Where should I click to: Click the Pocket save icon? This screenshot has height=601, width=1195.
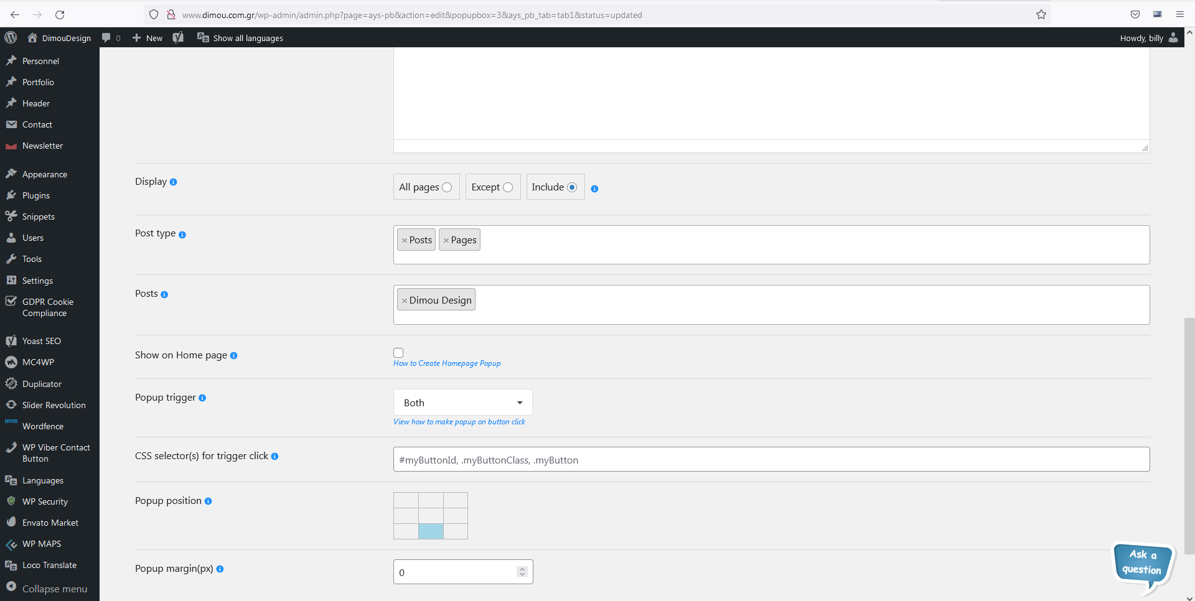(1135, 15)
